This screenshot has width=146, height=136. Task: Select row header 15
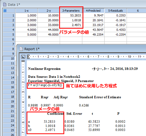pos(9,82)
